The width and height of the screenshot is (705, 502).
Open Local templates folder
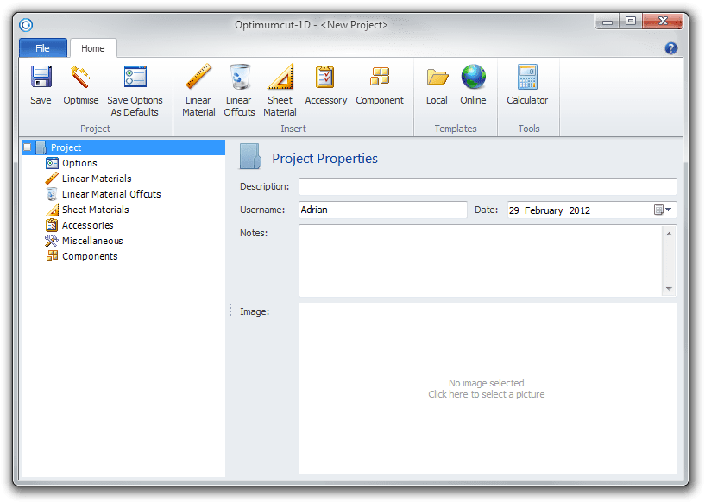tap(437, 78)
